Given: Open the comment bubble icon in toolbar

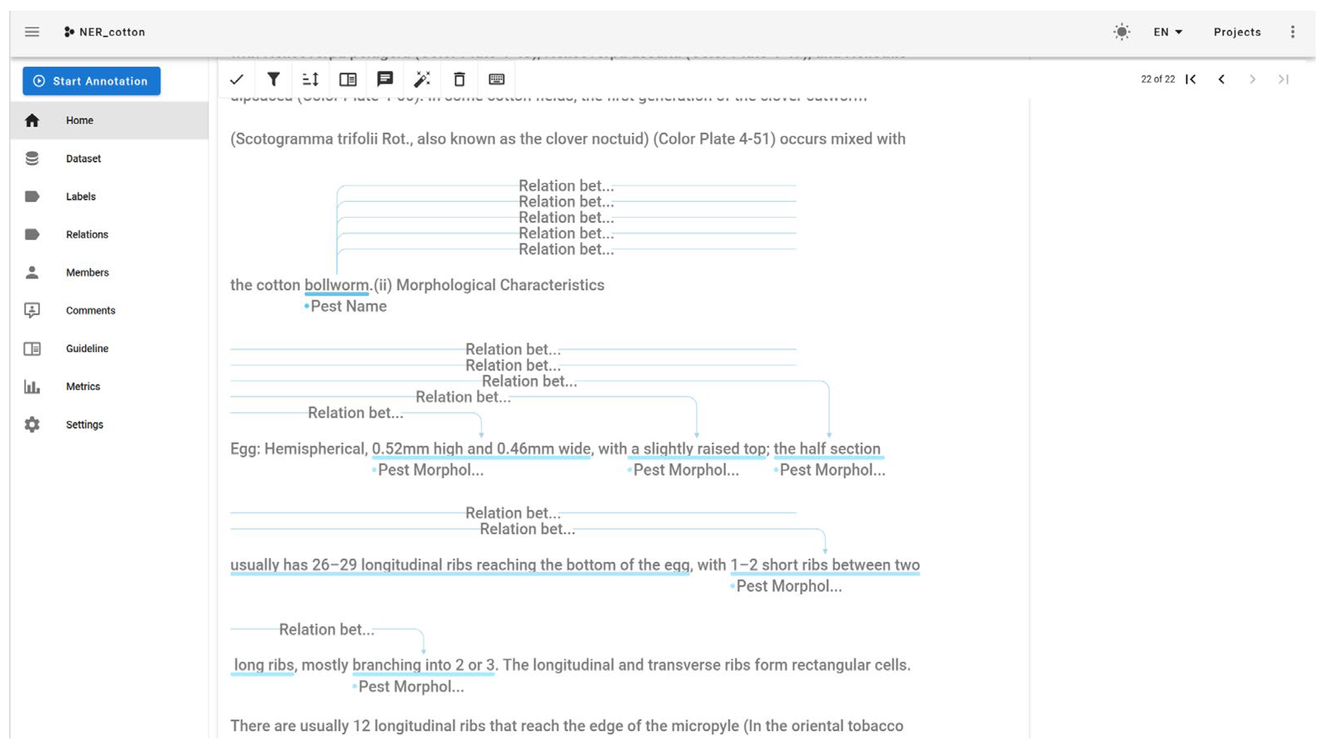Looking at the screenshot, I should (x=385, y=80).
